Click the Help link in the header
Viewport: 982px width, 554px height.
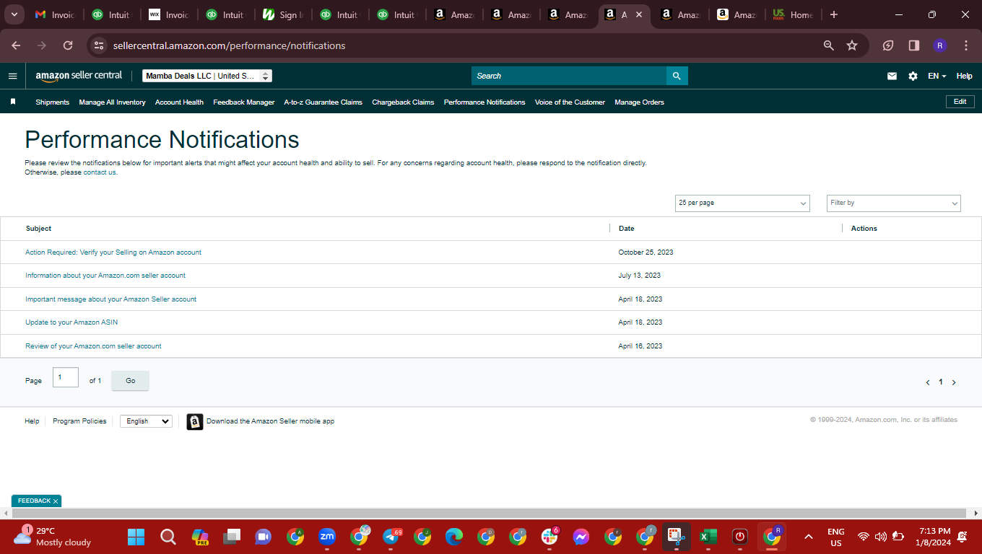964,76
